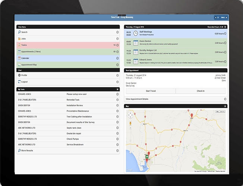The height and width of the screenshot is (186, 243).
Task: Click the Profile gear icon
Action: coord(19,76)
